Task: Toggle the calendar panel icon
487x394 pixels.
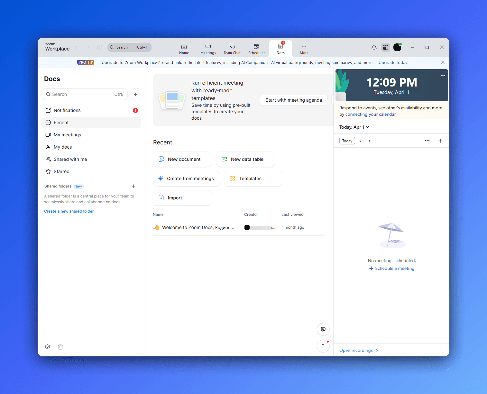Action: 386,47
